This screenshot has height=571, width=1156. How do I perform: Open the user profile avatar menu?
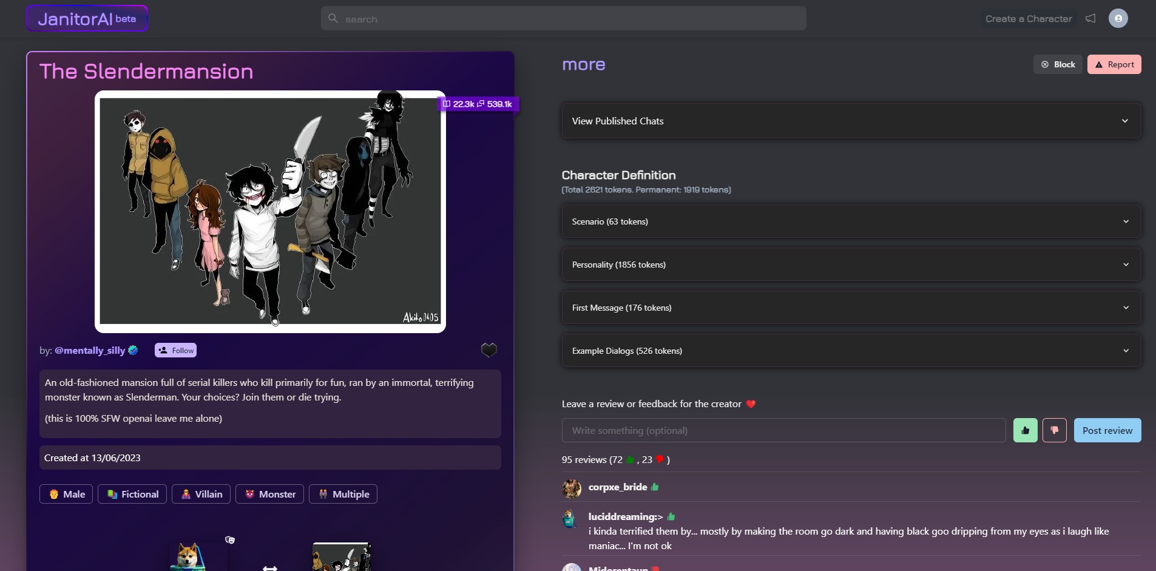pyautogui.click(x=1118, y=18)
